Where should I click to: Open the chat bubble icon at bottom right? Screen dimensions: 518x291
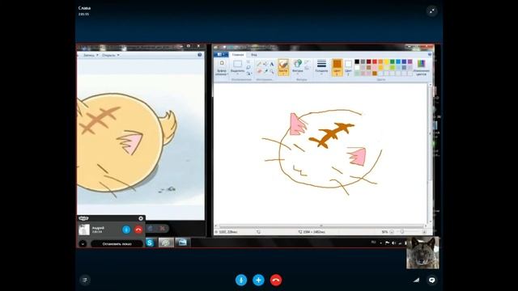[431, 280]
